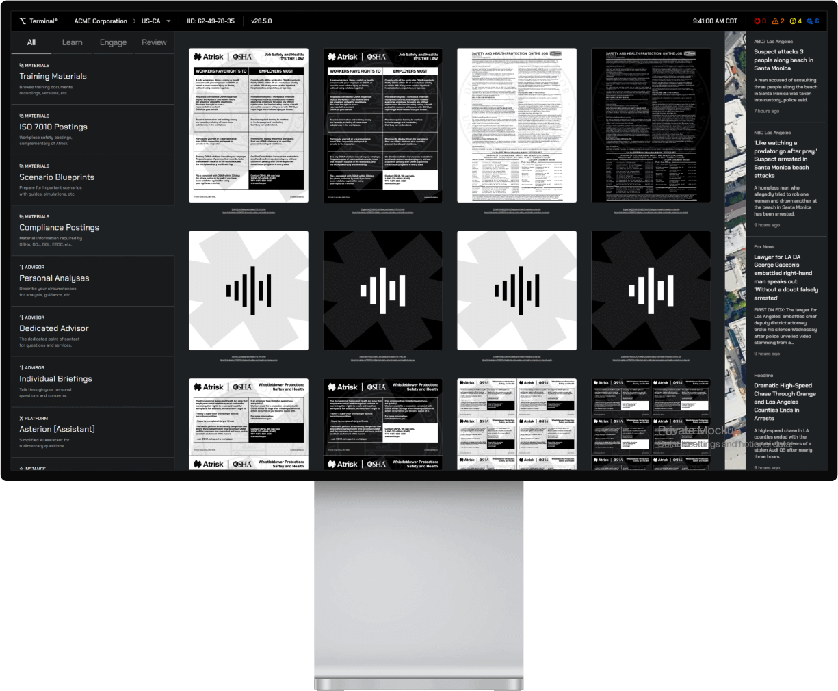This screenshot has height=691, width=838.
Task: Switch to the Learn tab
Action: click(x=72, y=42)
